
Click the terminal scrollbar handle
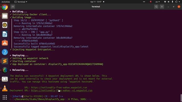click(x=181, y=98)
